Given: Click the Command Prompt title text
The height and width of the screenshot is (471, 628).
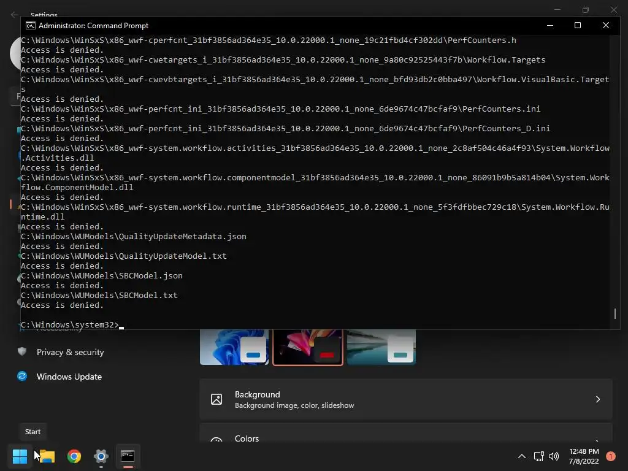Looking at the screenshot, I should coord(93,26).
